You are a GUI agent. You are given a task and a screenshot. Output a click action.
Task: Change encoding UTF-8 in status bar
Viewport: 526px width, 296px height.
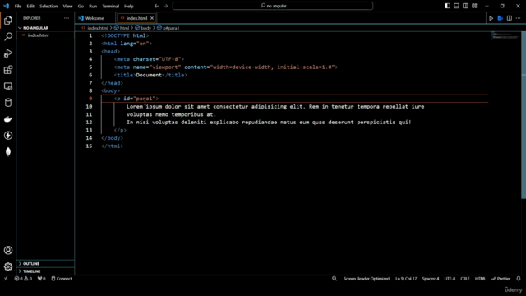[x=450, y=279]
